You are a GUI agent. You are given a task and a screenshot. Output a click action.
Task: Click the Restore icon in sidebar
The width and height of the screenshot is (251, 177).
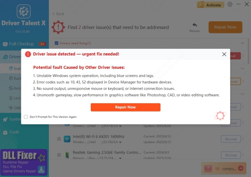point(11,88)
